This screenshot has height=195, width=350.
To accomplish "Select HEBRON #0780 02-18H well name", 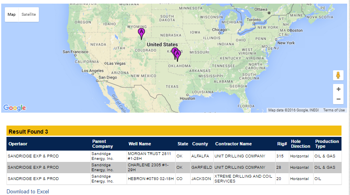I will coord(151,179).
